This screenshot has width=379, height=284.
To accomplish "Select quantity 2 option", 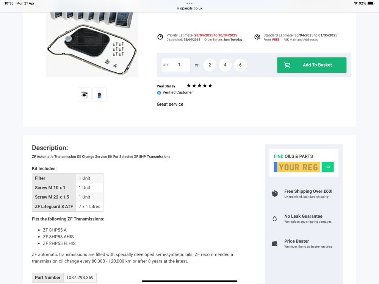I will (210, 65).
